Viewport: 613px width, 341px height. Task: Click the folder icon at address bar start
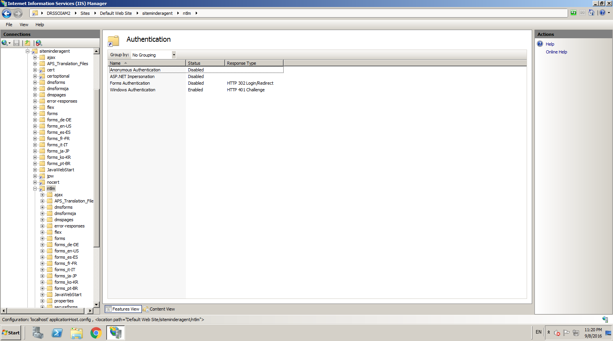[x=35, y=13]
